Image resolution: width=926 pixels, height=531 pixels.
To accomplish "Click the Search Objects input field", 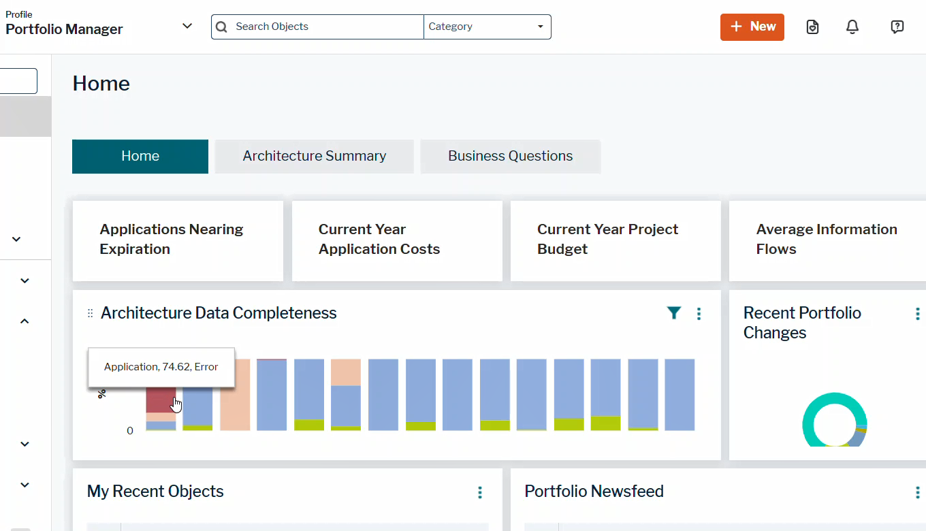I will 317,27.
